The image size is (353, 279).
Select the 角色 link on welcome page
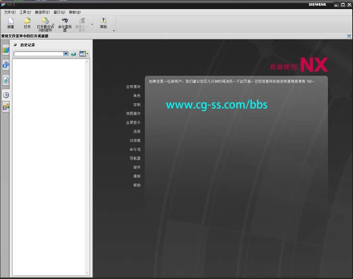(137, 95)
